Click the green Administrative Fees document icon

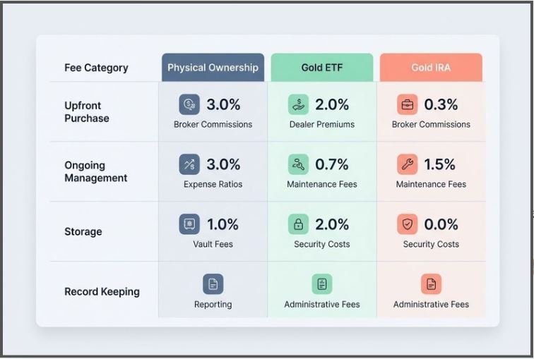pos(322,284)
